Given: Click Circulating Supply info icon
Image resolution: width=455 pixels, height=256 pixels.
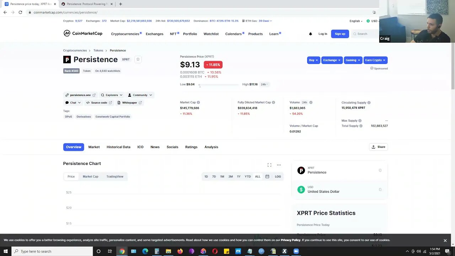Looking at the screenshot, I should tap(369, 103).
